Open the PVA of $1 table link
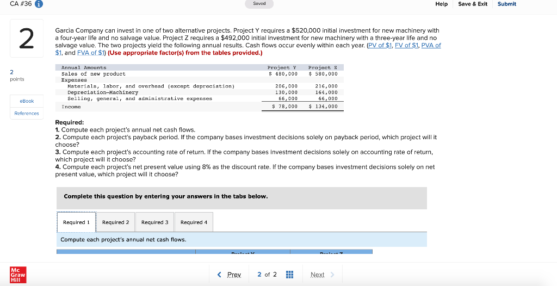This screenshot has width=557, height=286. pyautogui.click(x=431, y=45)
